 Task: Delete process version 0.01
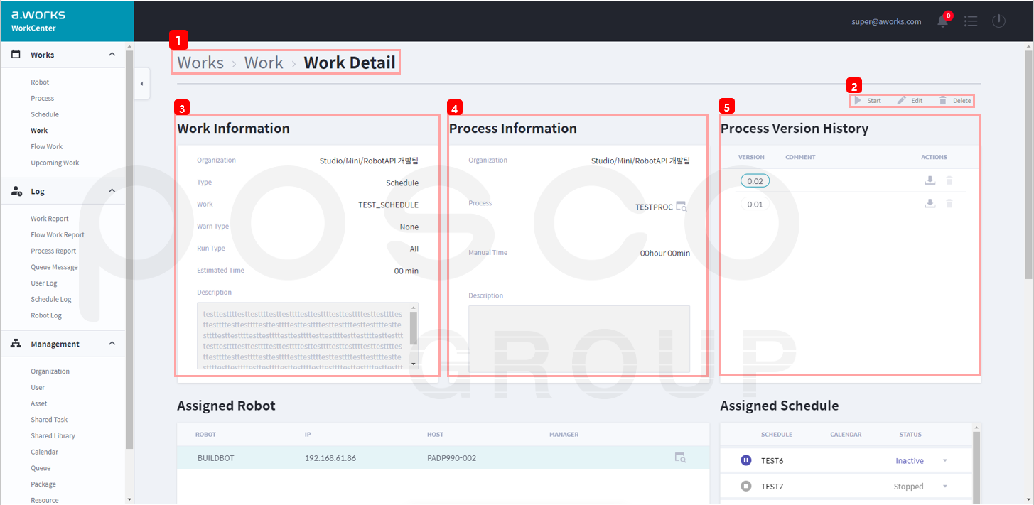click(949, 204)
